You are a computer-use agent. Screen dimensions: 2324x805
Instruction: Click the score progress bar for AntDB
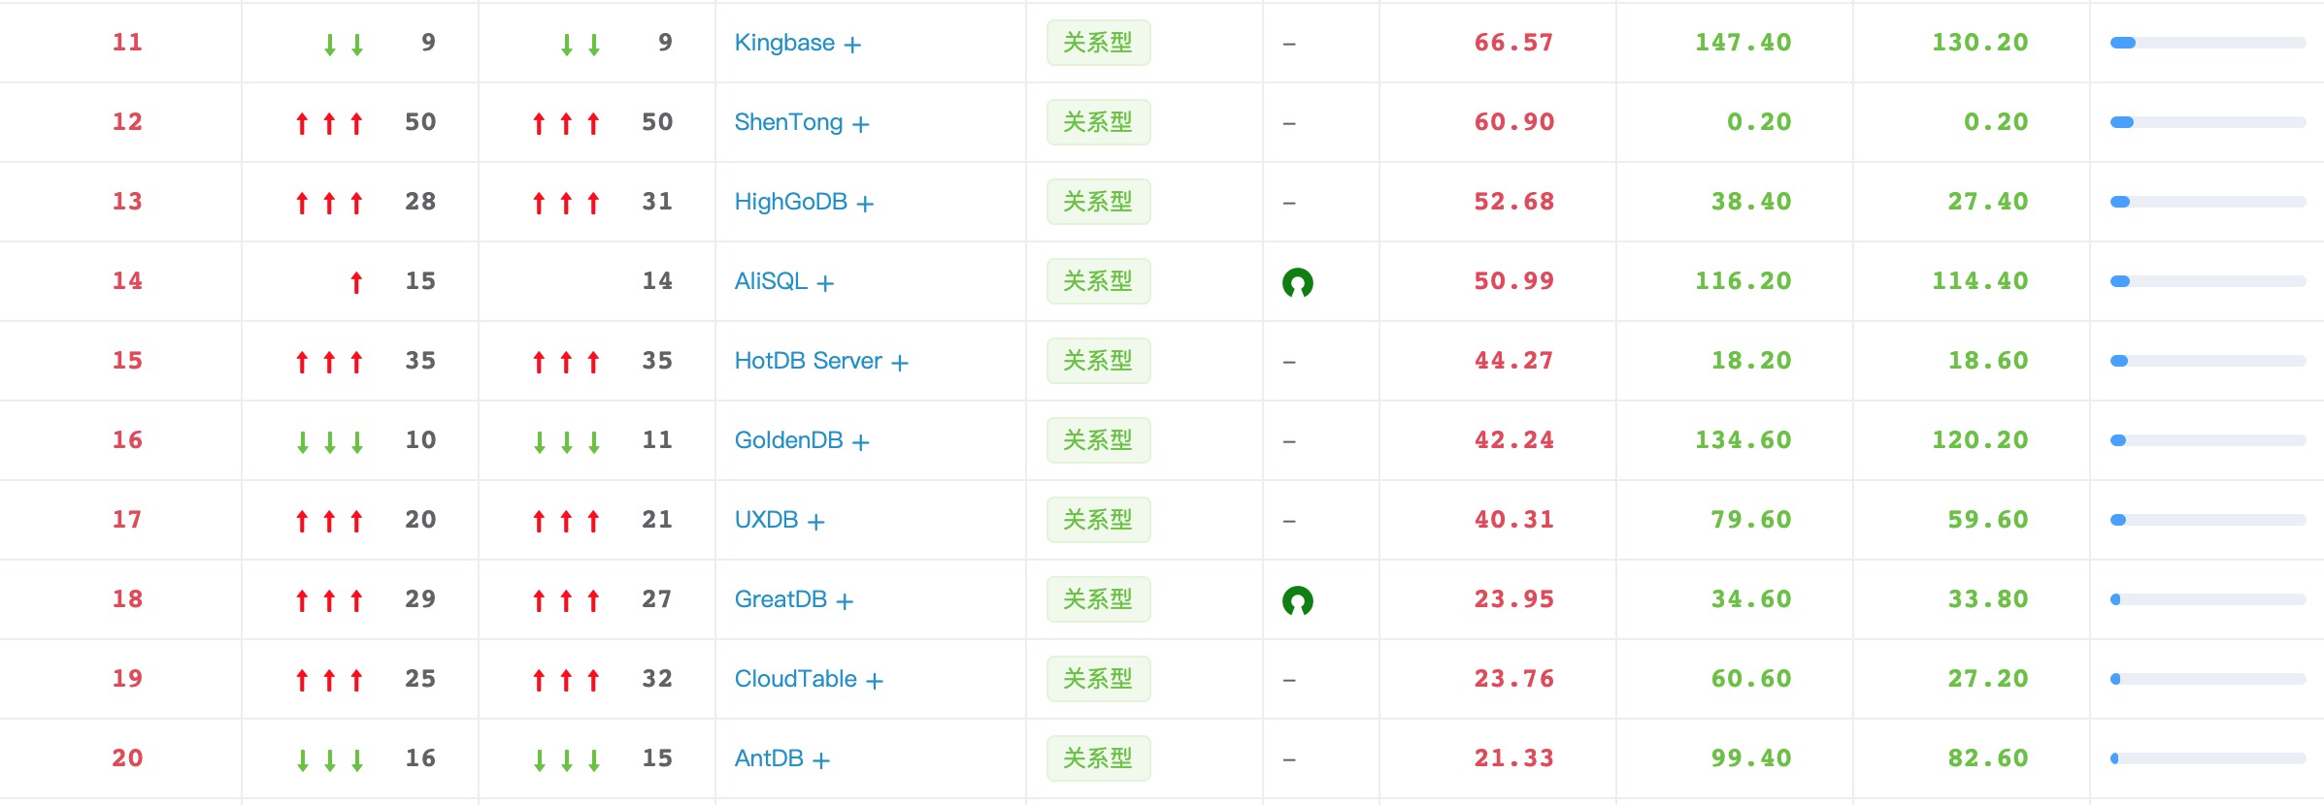coord(2208,758)
